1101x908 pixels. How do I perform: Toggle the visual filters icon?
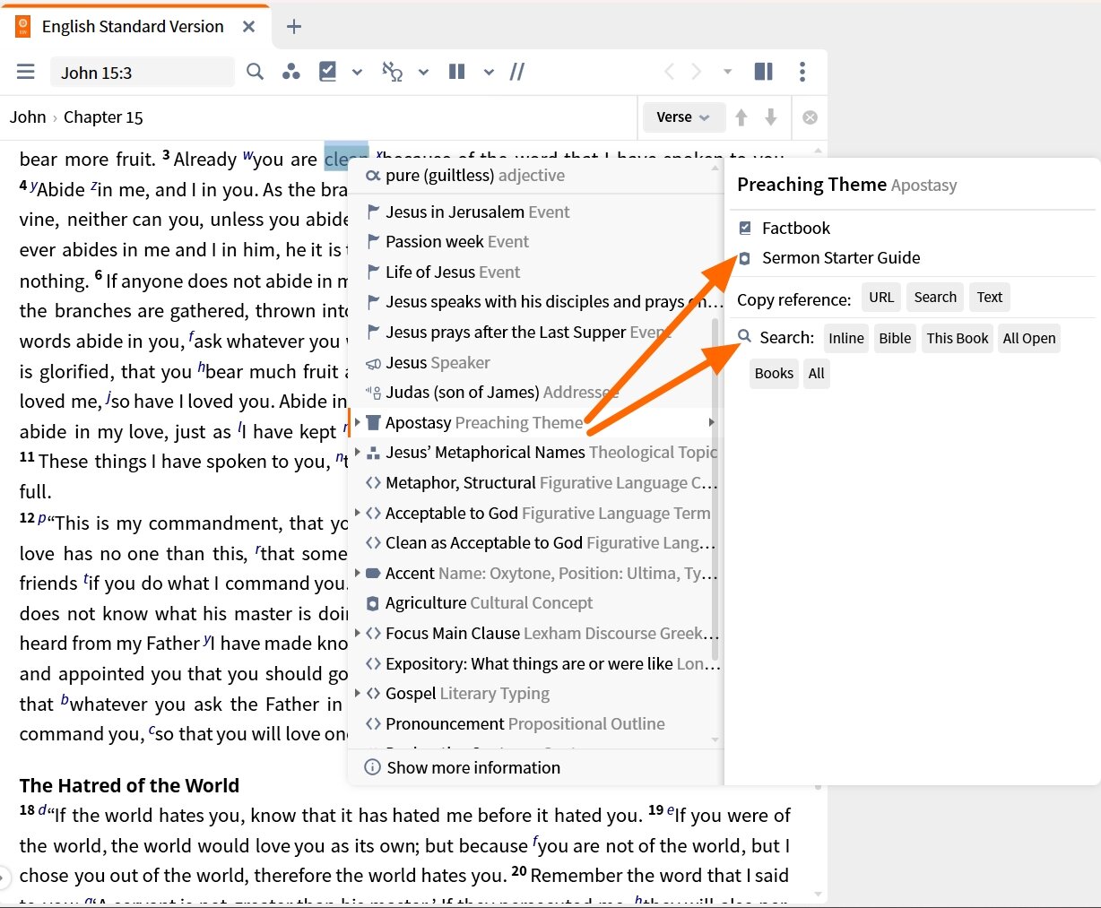pos(392,72)
